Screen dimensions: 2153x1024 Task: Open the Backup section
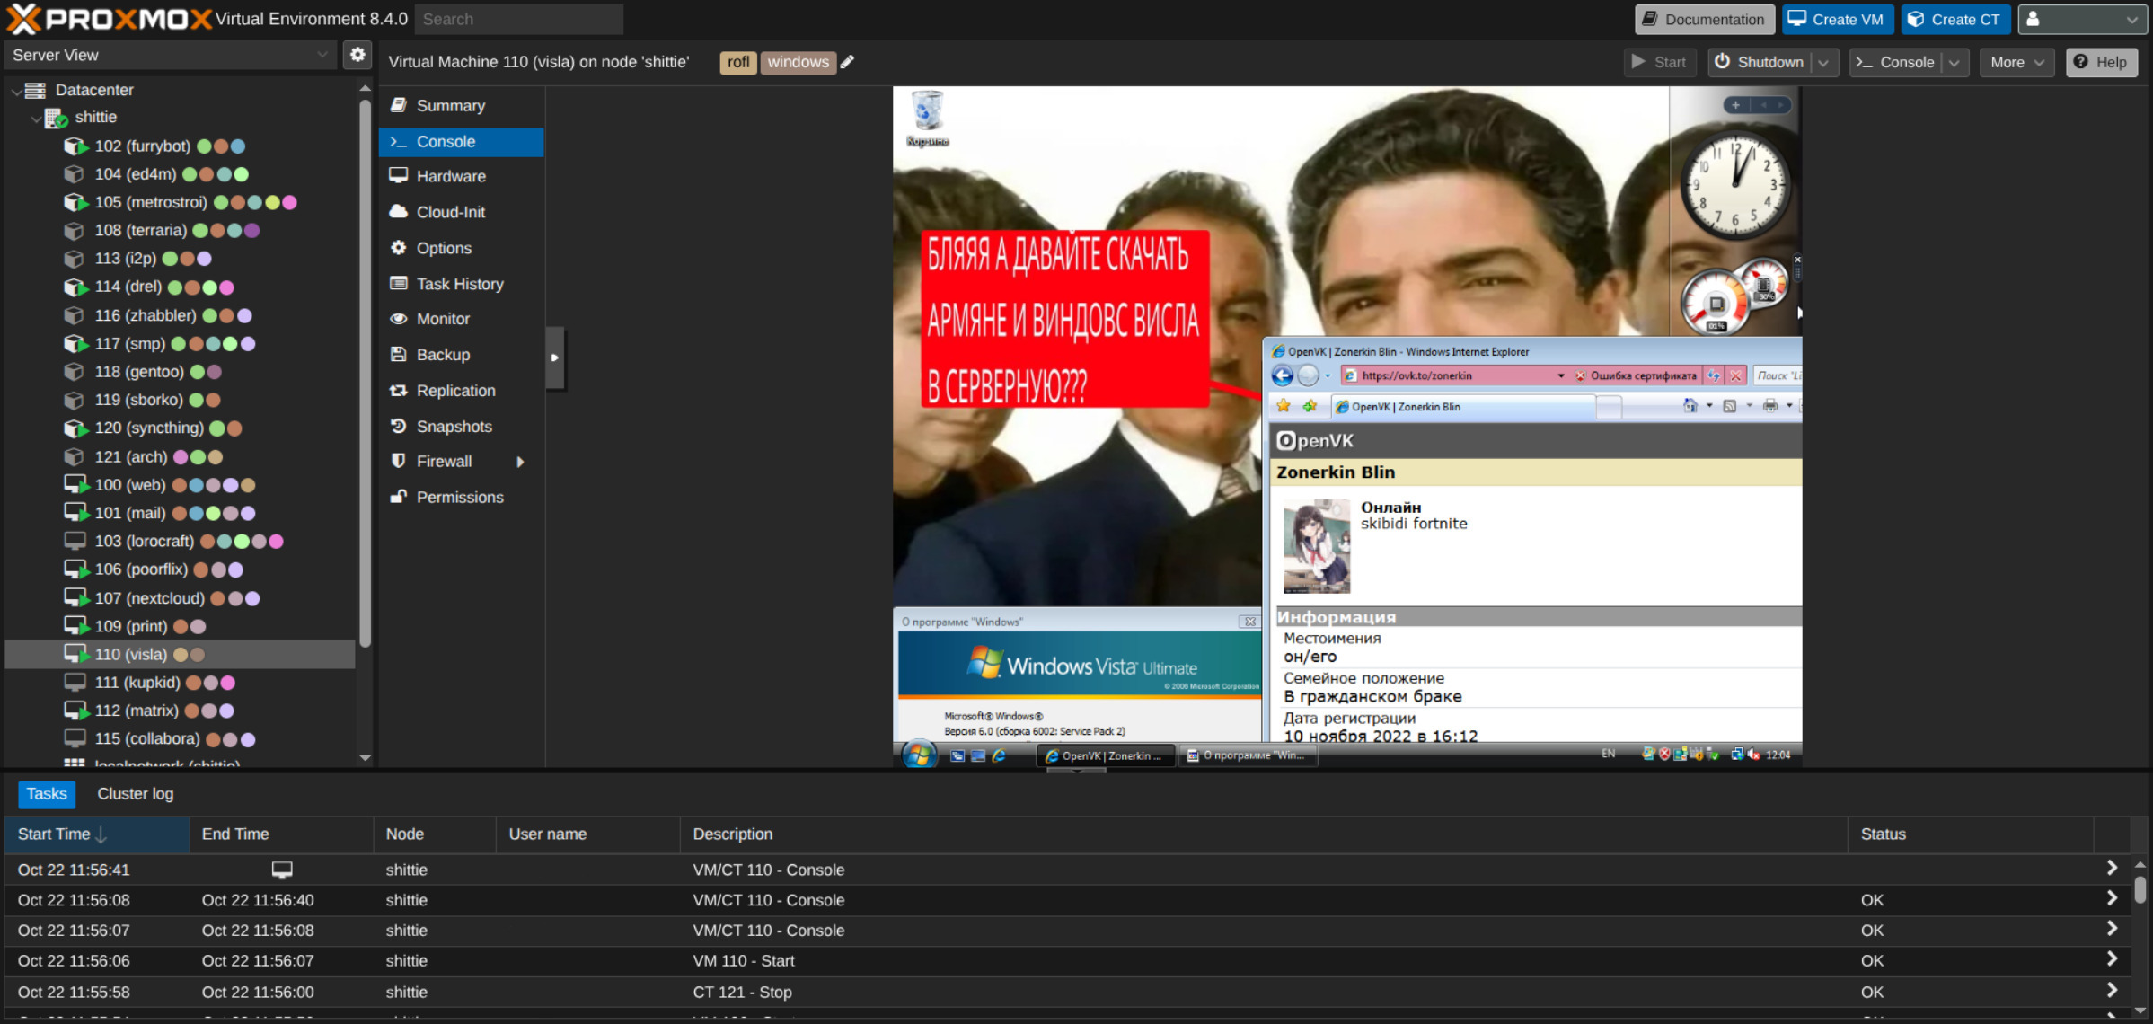click(x=443, y=355)
